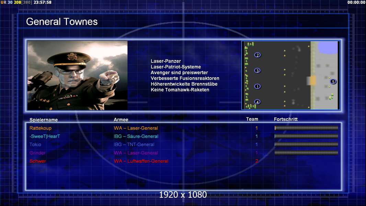Click Tokio's team number 1
366x206 pixels.
point(256,145)
